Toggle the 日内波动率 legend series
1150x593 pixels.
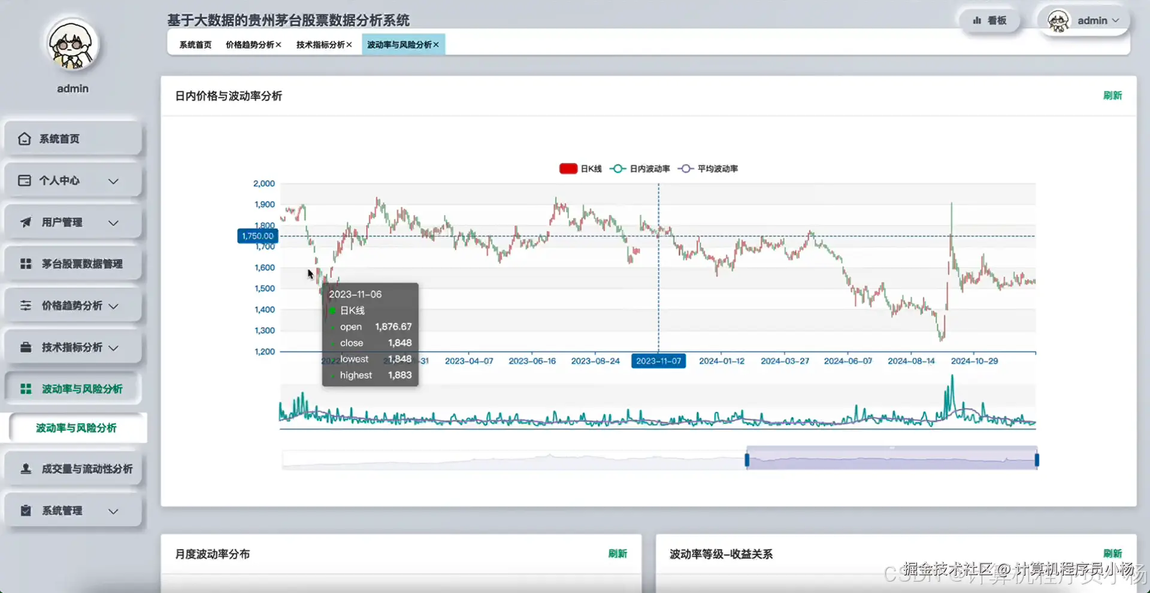pos(640,169)
